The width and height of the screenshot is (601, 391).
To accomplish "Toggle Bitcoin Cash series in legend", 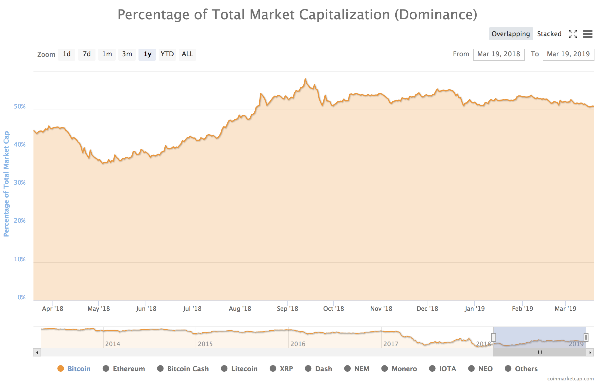I will point(183,369).
